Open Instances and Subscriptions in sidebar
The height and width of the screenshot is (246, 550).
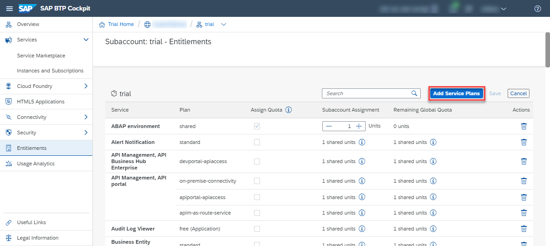coord(50,71)
